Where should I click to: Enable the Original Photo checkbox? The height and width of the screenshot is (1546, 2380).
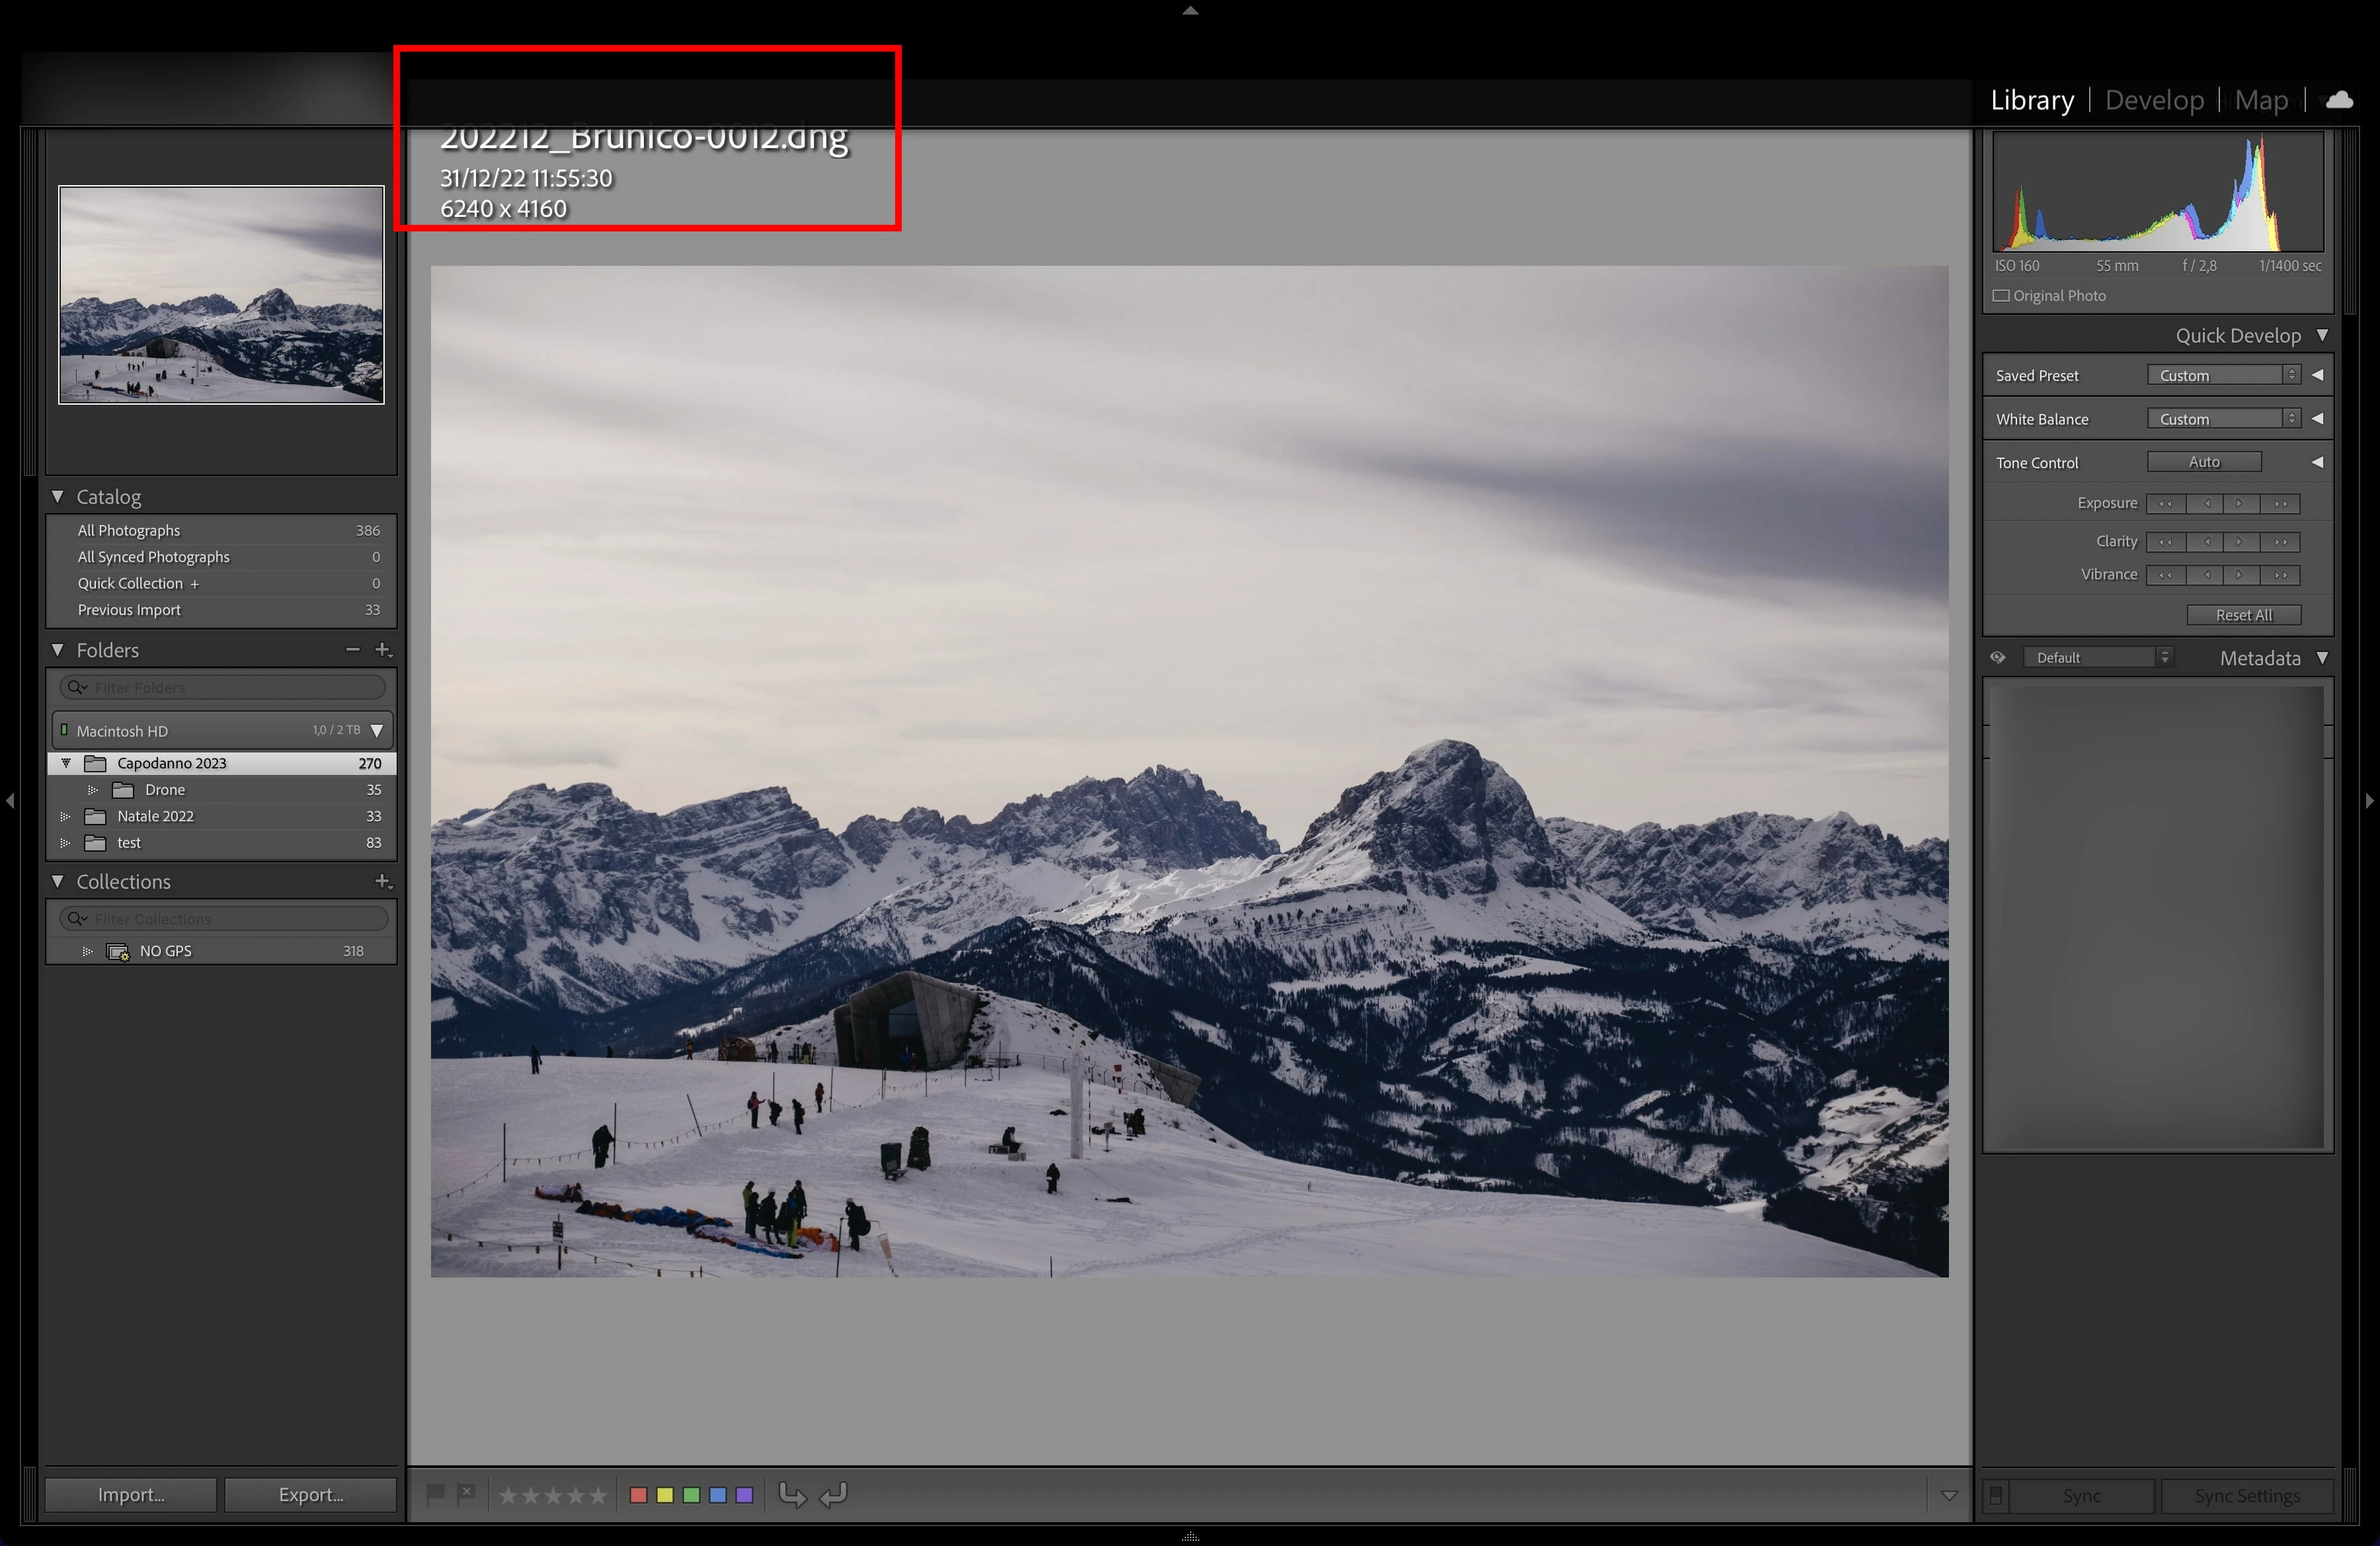point(2001,296)
